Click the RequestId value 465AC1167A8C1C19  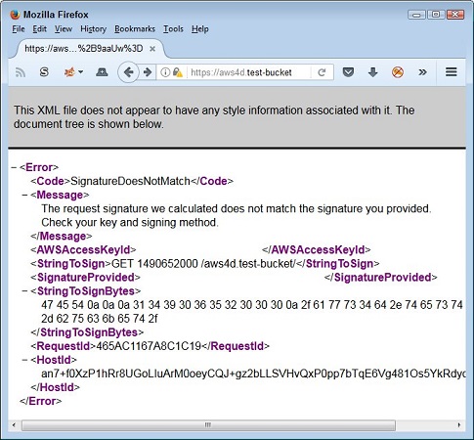tap(149, 346)
